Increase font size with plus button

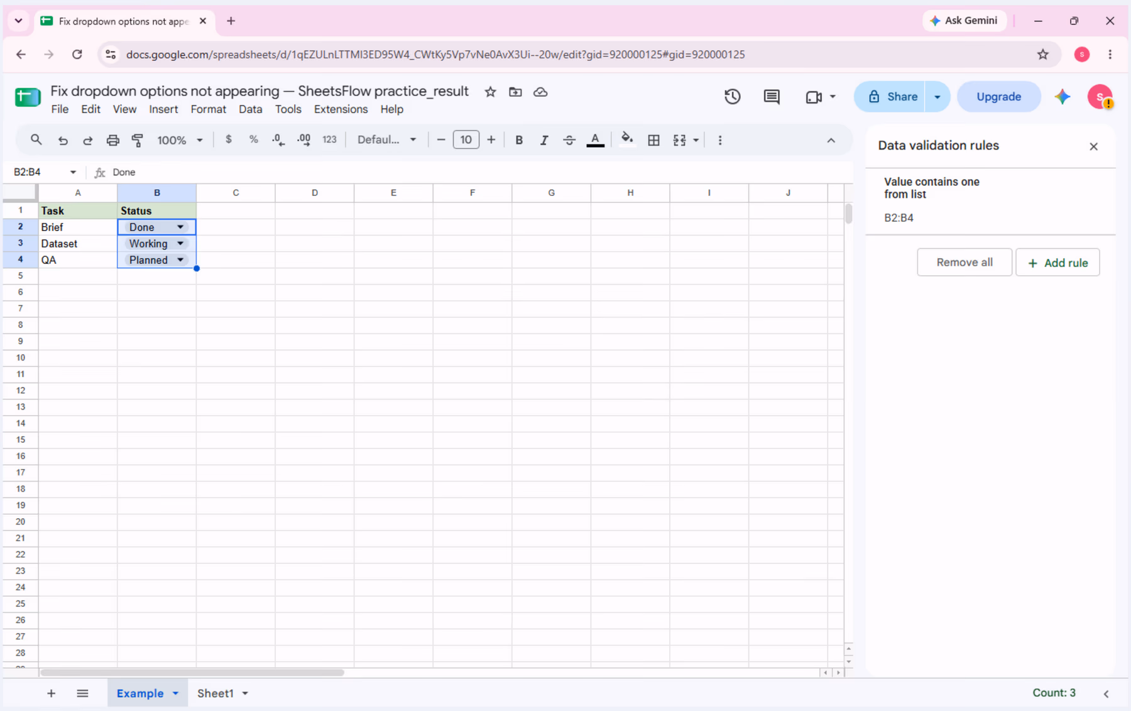click(x=491, y=139)
